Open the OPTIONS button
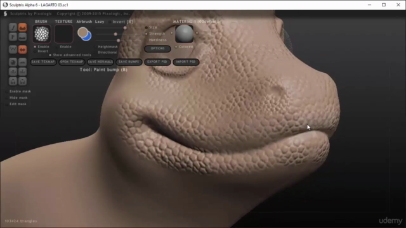Screen dimensions: 406x228 click(x=157, y=49)
